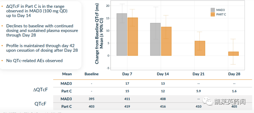Click the Baseline column header
The width and height of the screenshot is (254, 113).
click(x=91, y=74)
